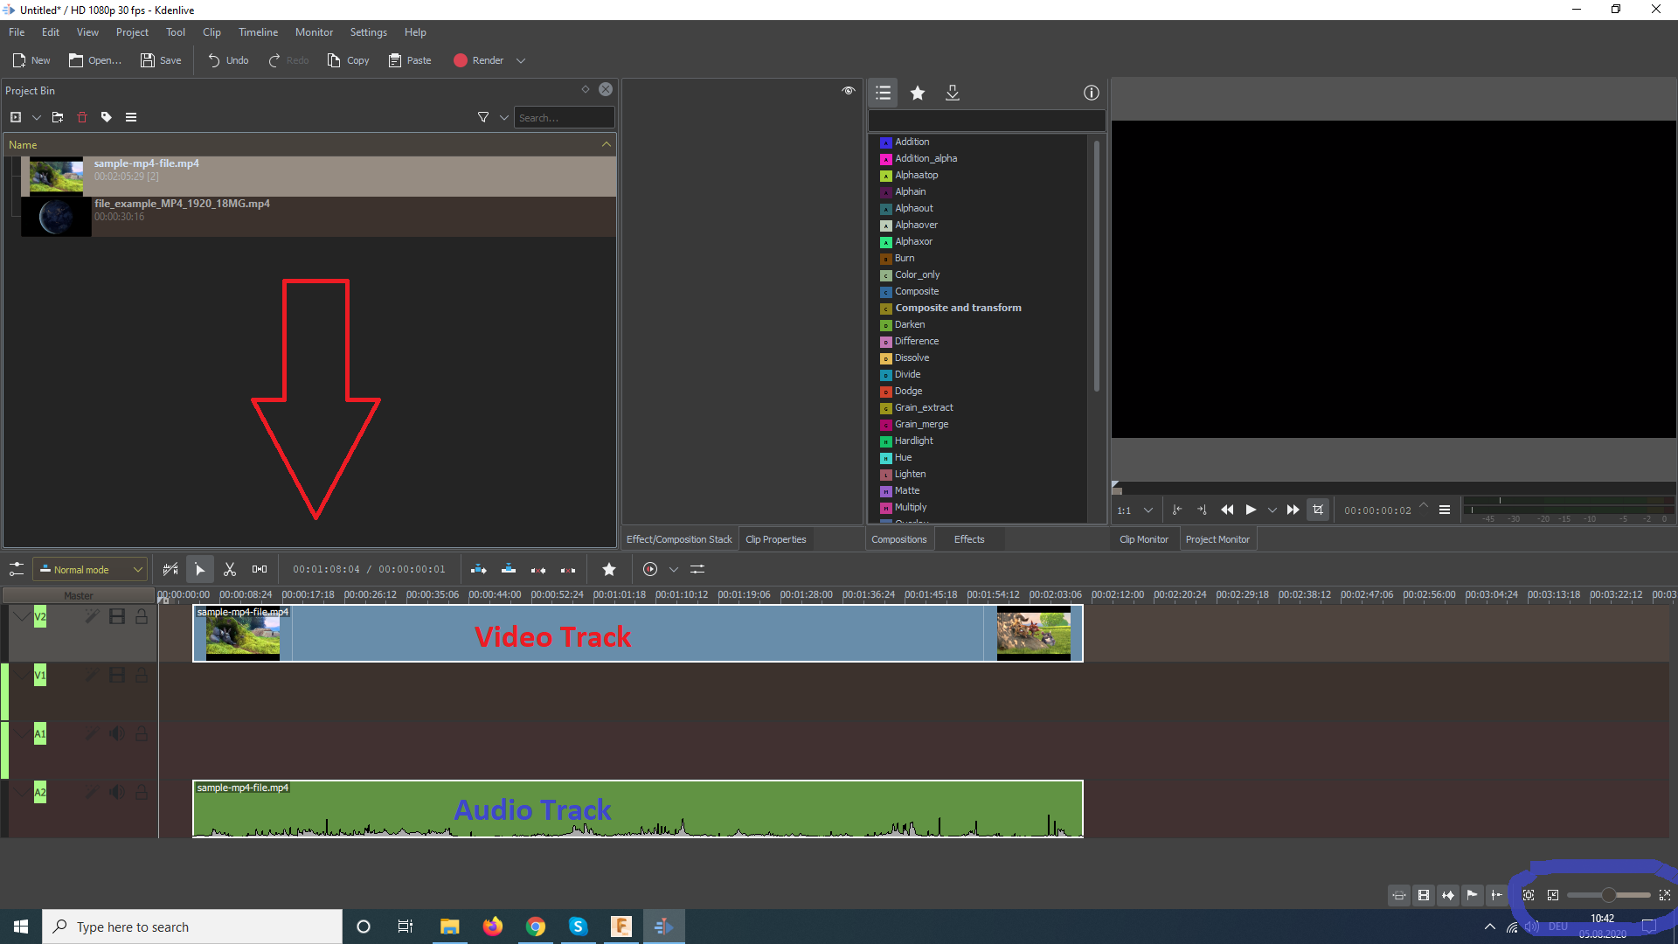Image resolution: width=1678 pixels, height=944 pixels.
Task: Select the Dissolve composition
Action: (x=912, y=357)
